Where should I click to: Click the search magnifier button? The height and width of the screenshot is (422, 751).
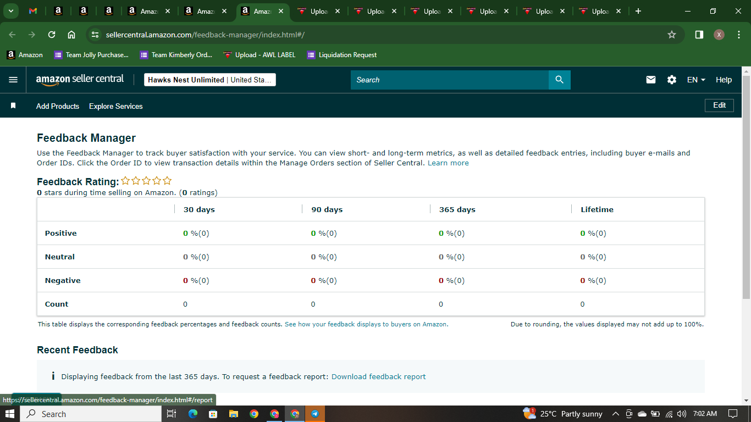coord(560,80)
